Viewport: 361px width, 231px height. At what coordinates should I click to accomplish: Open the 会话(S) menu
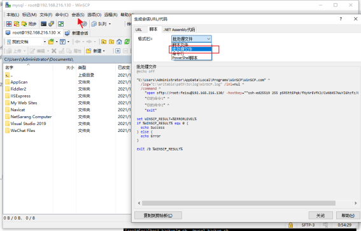pos(78,15)
